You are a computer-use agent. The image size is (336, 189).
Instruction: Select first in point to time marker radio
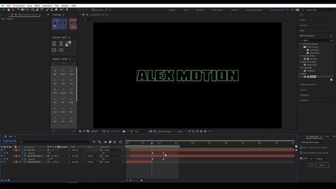[301, 148]
